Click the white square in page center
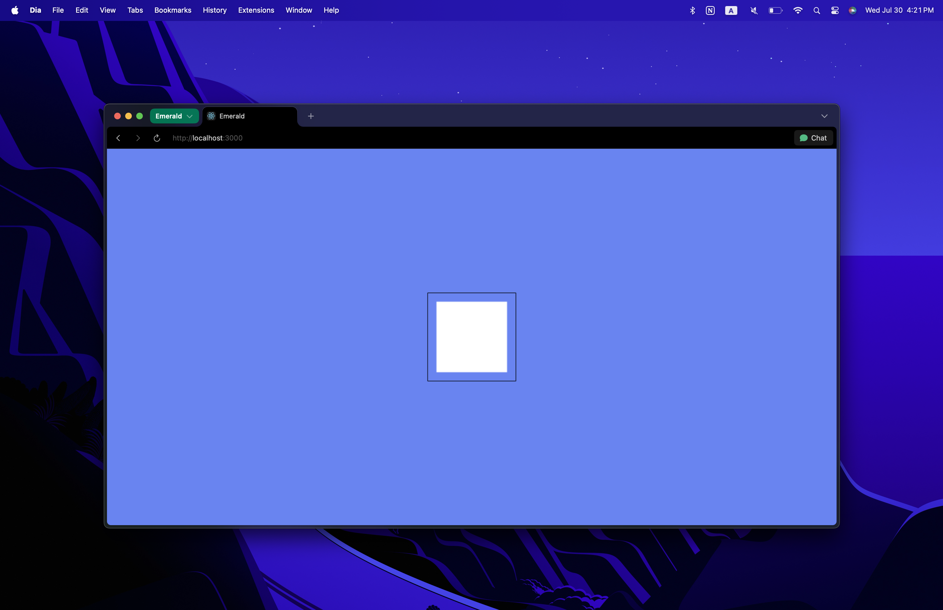Image resolution: width=943 pixels, height=610 pixels. click(471, 337)
